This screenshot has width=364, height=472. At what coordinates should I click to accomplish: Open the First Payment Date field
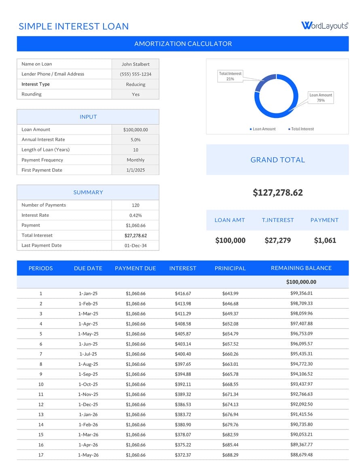click(135, 170)
